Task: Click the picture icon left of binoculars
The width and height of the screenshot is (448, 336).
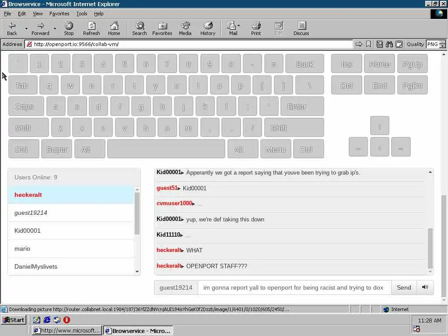Action: pos(379,44)
